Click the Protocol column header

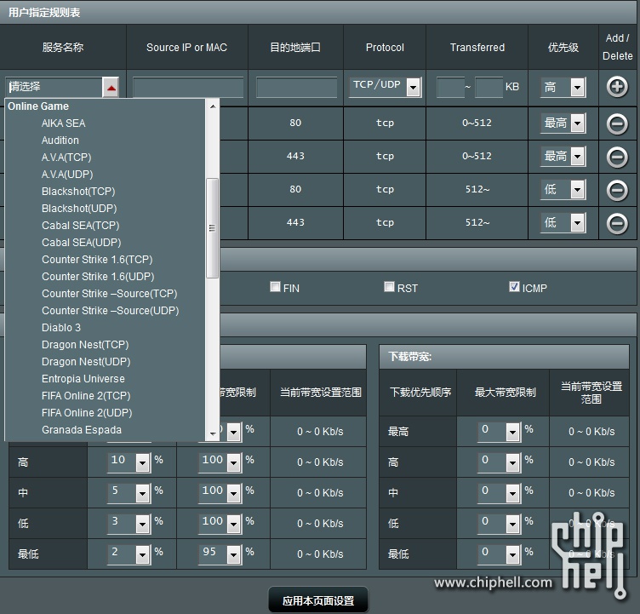tap(385, 48)
